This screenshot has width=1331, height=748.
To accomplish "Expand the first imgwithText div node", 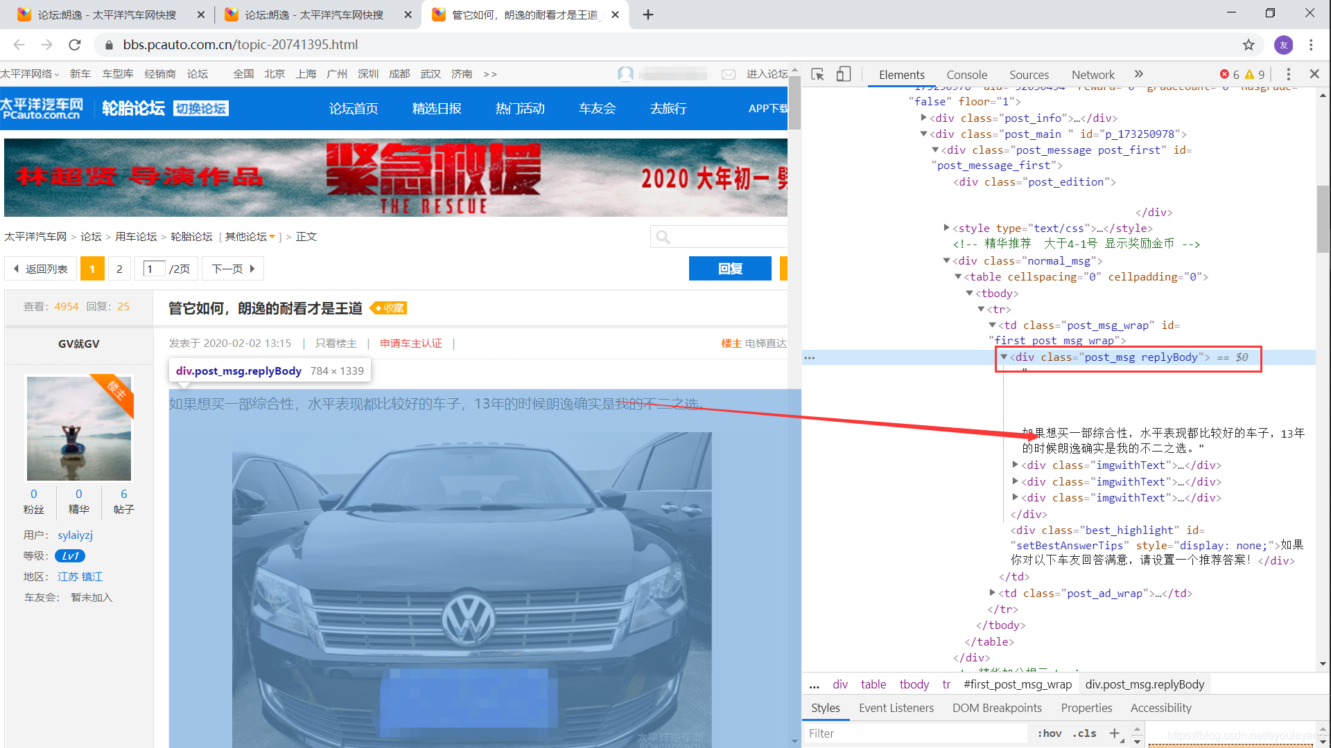I will click(x=1016, y=465).
